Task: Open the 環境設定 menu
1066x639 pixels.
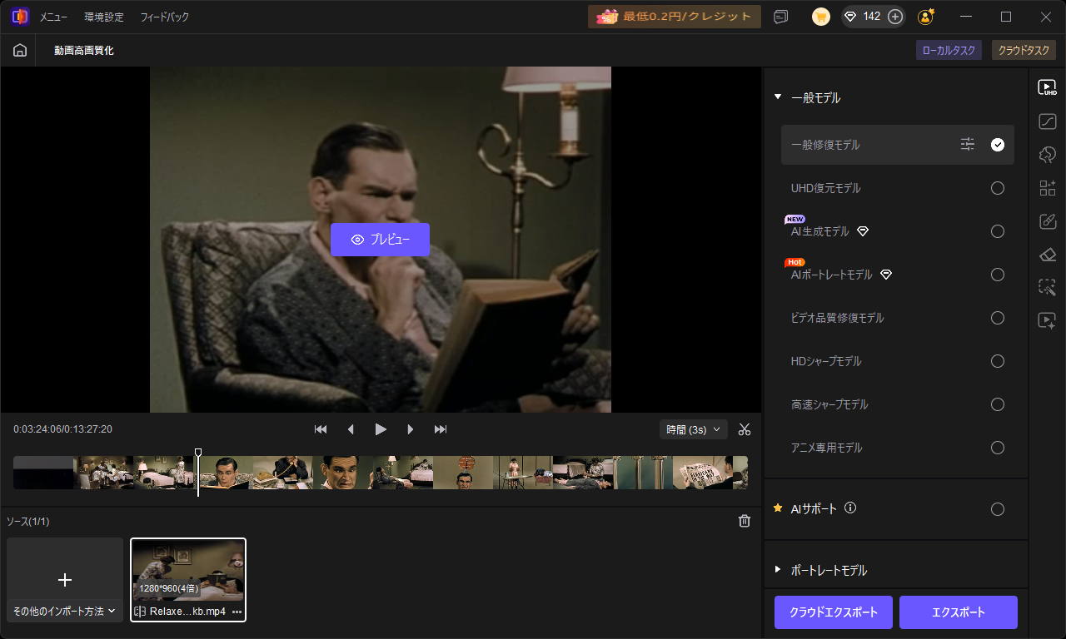Action: coord(104,17)
